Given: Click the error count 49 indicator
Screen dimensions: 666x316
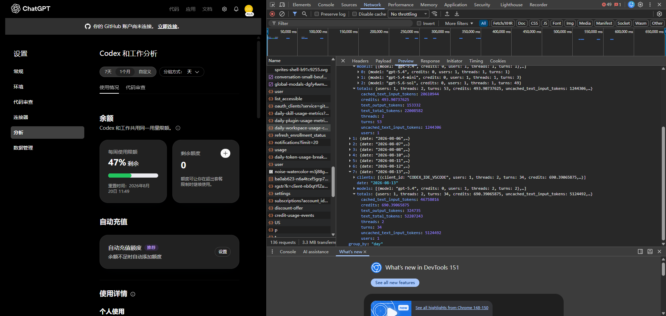Looking at the screenshot, I should tap(607, 5).
